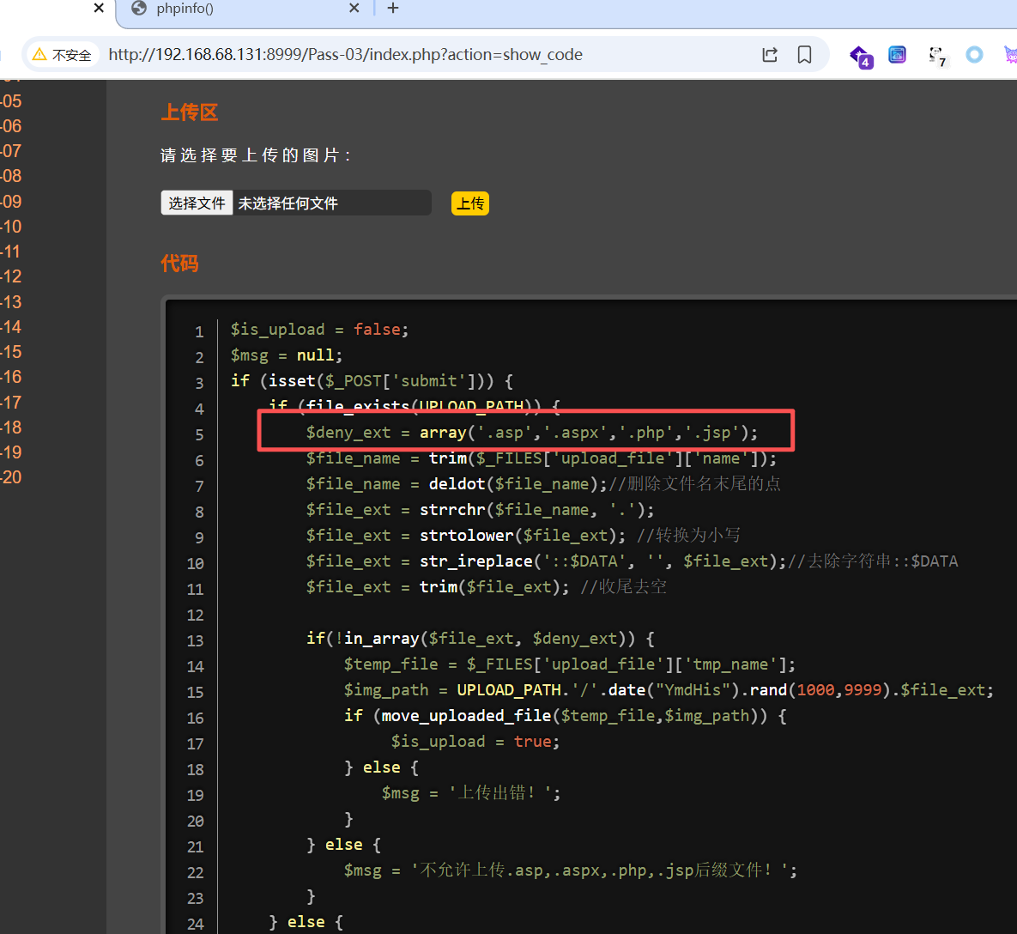Open sidebar level -14

tap(11, 327)
